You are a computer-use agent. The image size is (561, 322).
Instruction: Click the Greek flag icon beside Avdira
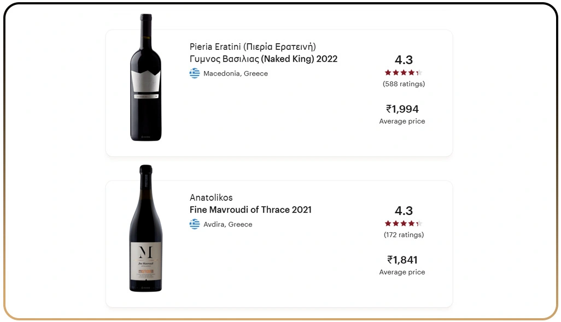(195, 224)
